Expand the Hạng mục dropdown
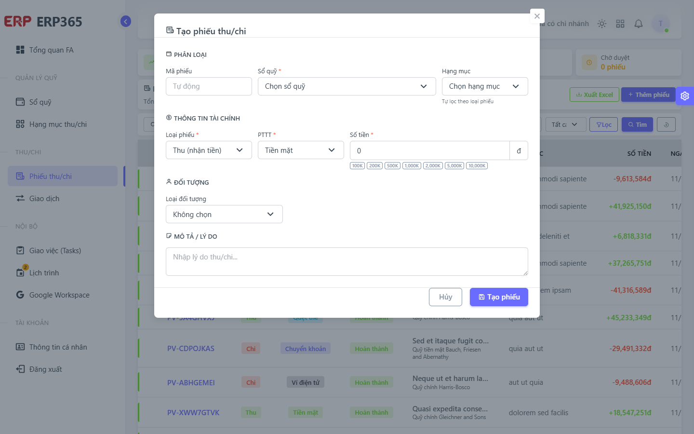Viewport: 694px width, 434px height. [x=485, y=86]
